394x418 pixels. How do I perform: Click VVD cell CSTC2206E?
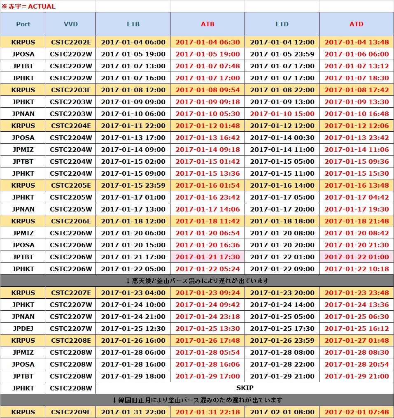[71, 221]
